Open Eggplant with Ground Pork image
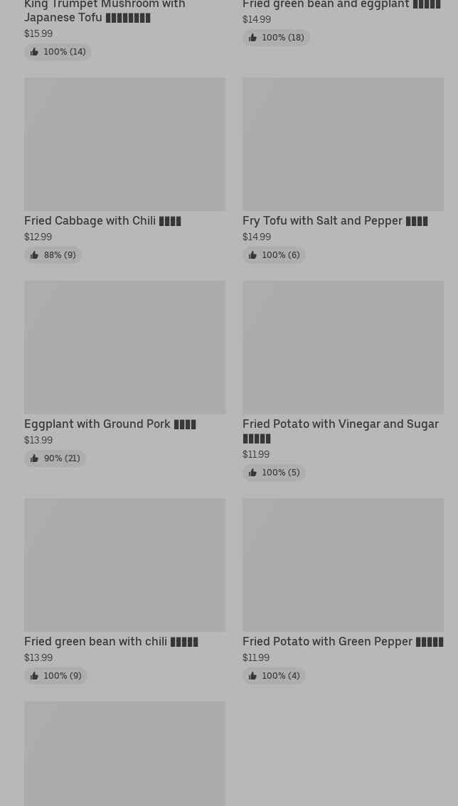The width and height of the screenshot is (458, 806). [x=124, y=347]
